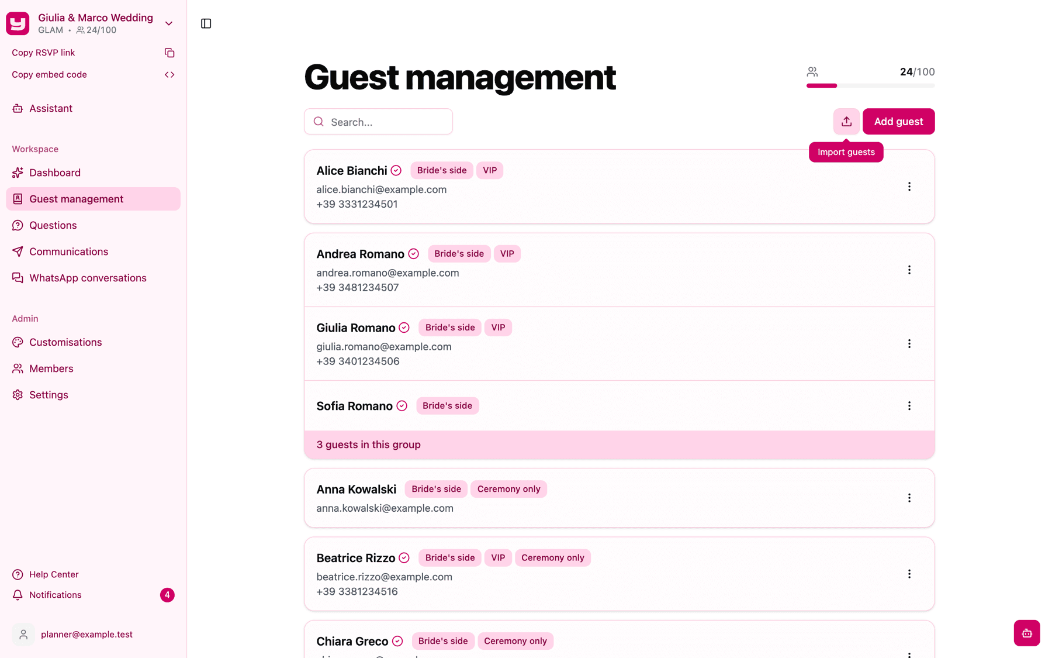Expand the workspace switcher chevron

(169, 23)
